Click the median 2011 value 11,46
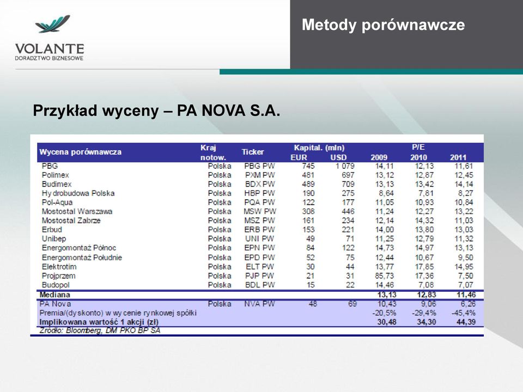This screenshot has height=392, width=523. (x=466, y=295)
